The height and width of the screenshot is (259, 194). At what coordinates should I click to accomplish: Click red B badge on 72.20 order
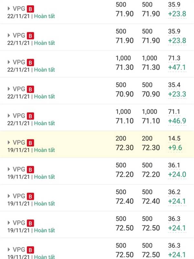30,169
